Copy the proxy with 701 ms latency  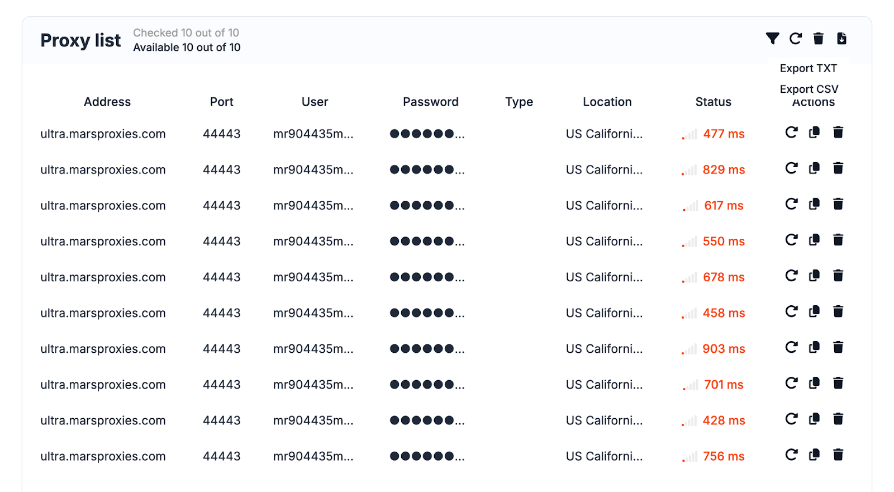click(x=815, y=383)
